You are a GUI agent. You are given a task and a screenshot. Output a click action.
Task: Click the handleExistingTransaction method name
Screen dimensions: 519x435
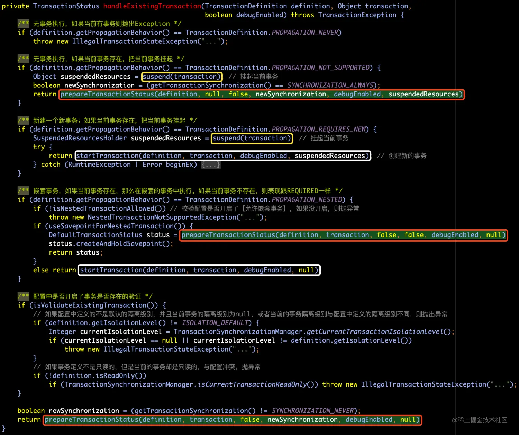pos(152,6)
